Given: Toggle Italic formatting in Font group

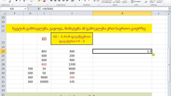Looking at the screenshot, I should pos(20,1).
